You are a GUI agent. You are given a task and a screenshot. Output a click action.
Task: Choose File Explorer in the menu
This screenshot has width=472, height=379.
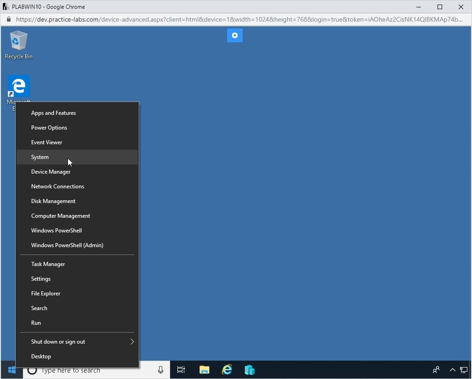point(77,294)
